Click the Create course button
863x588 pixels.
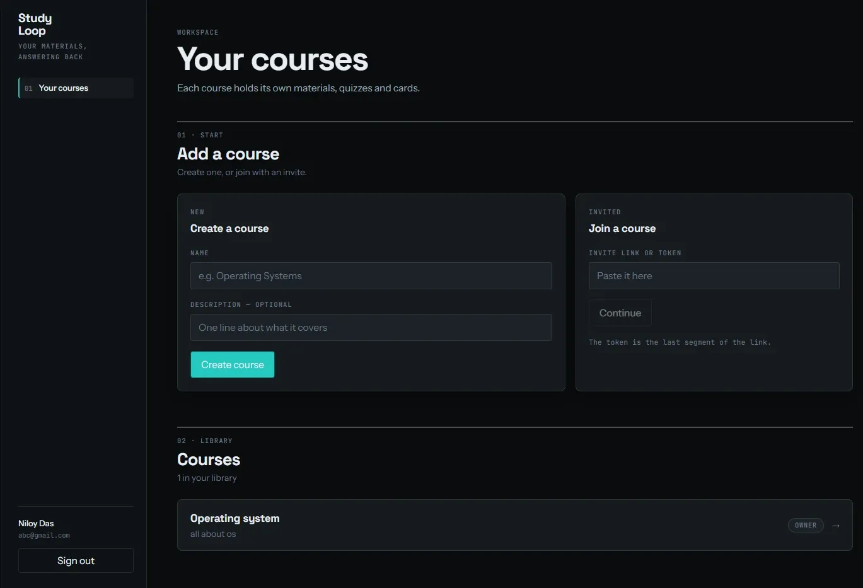click(233, 365)
